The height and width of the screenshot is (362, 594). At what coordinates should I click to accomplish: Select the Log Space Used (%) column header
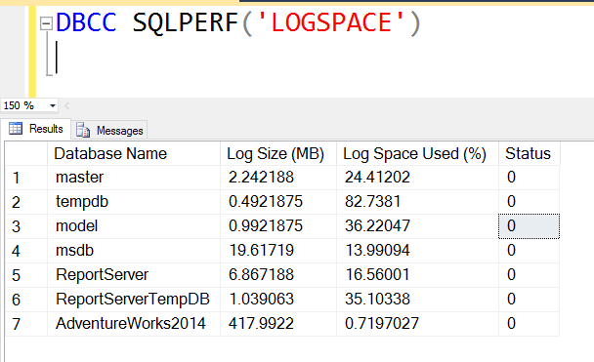pyautogui.click(x=417, y=153)
